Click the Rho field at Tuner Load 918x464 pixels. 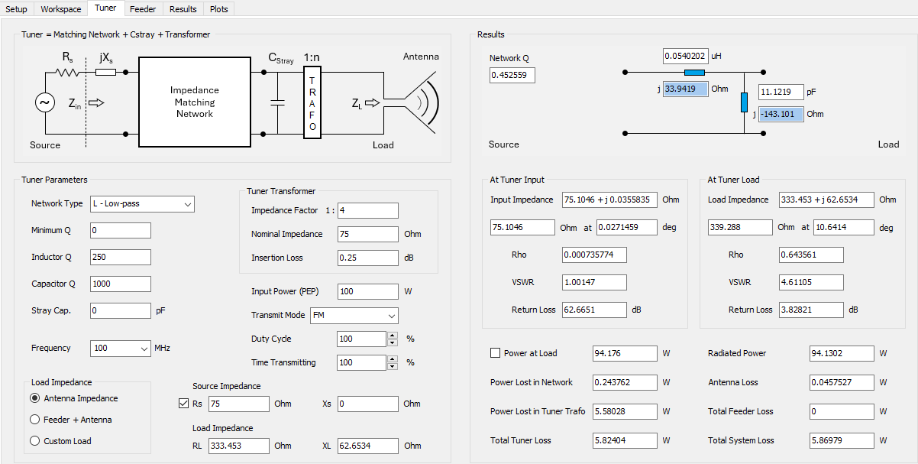[811, 255]
